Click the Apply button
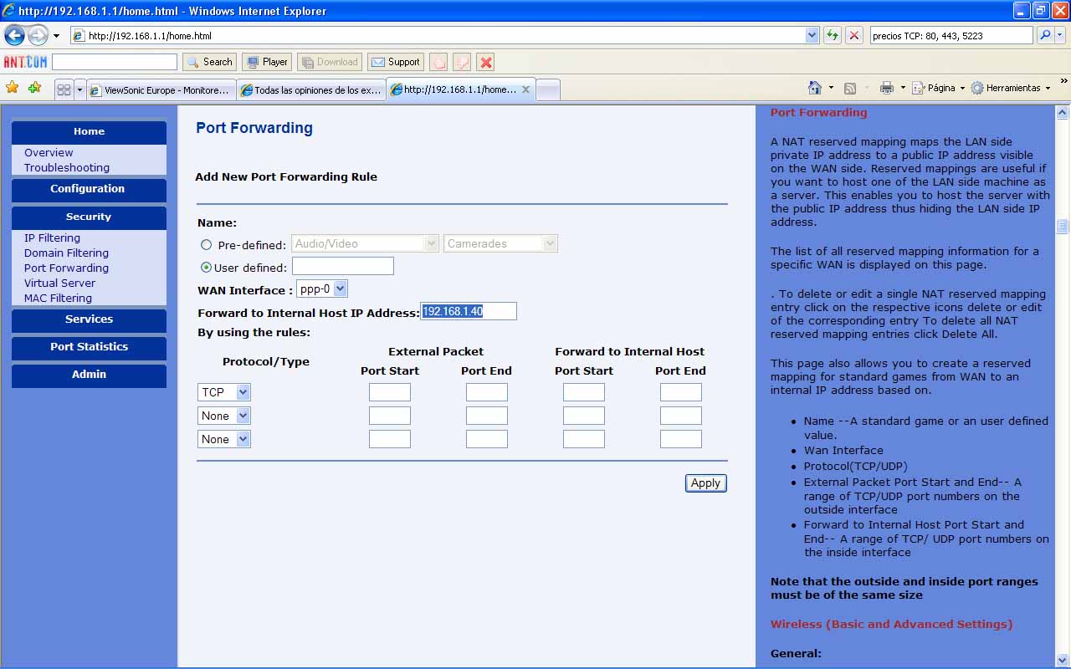This screenshot has height=669, width=1071. pos(705,483)
